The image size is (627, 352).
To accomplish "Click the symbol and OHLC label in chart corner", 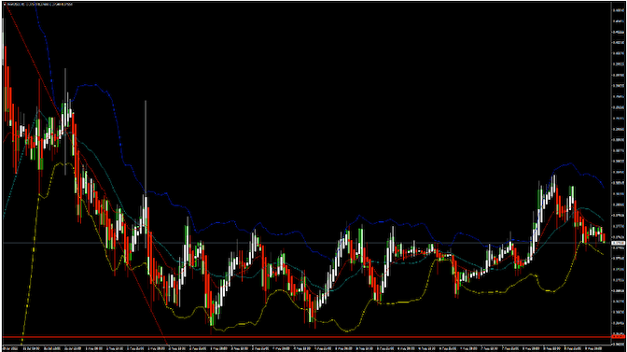I will point(39,5).
